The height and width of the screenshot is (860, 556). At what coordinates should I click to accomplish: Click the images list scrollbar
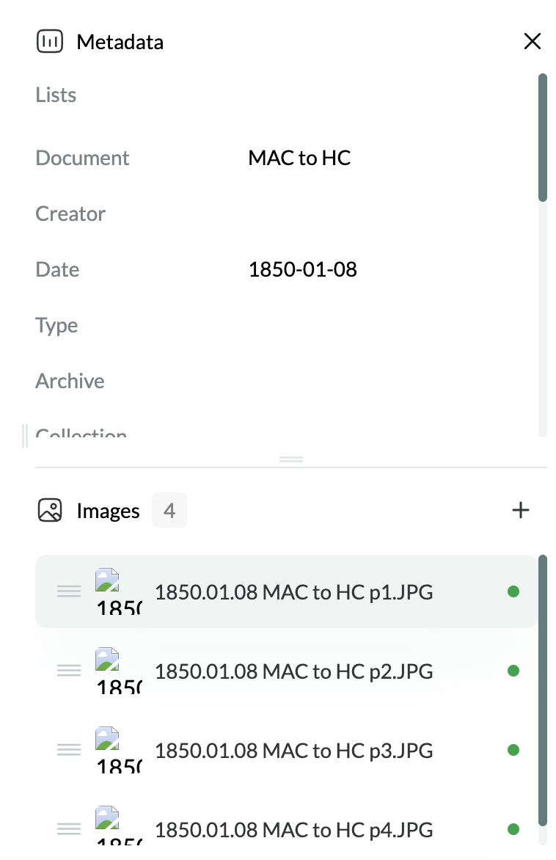pyautogui.click(x=543, y=690)
